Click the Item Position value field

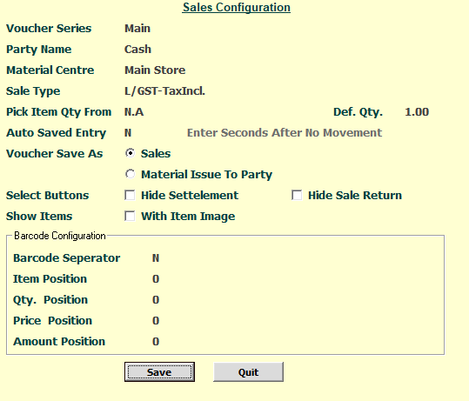tap(156, 279)
